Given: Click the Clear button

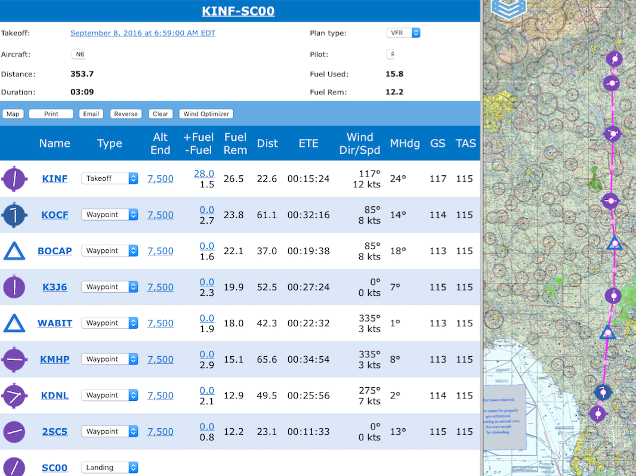Looking at the screenshot, I should (x=160, y=114).
